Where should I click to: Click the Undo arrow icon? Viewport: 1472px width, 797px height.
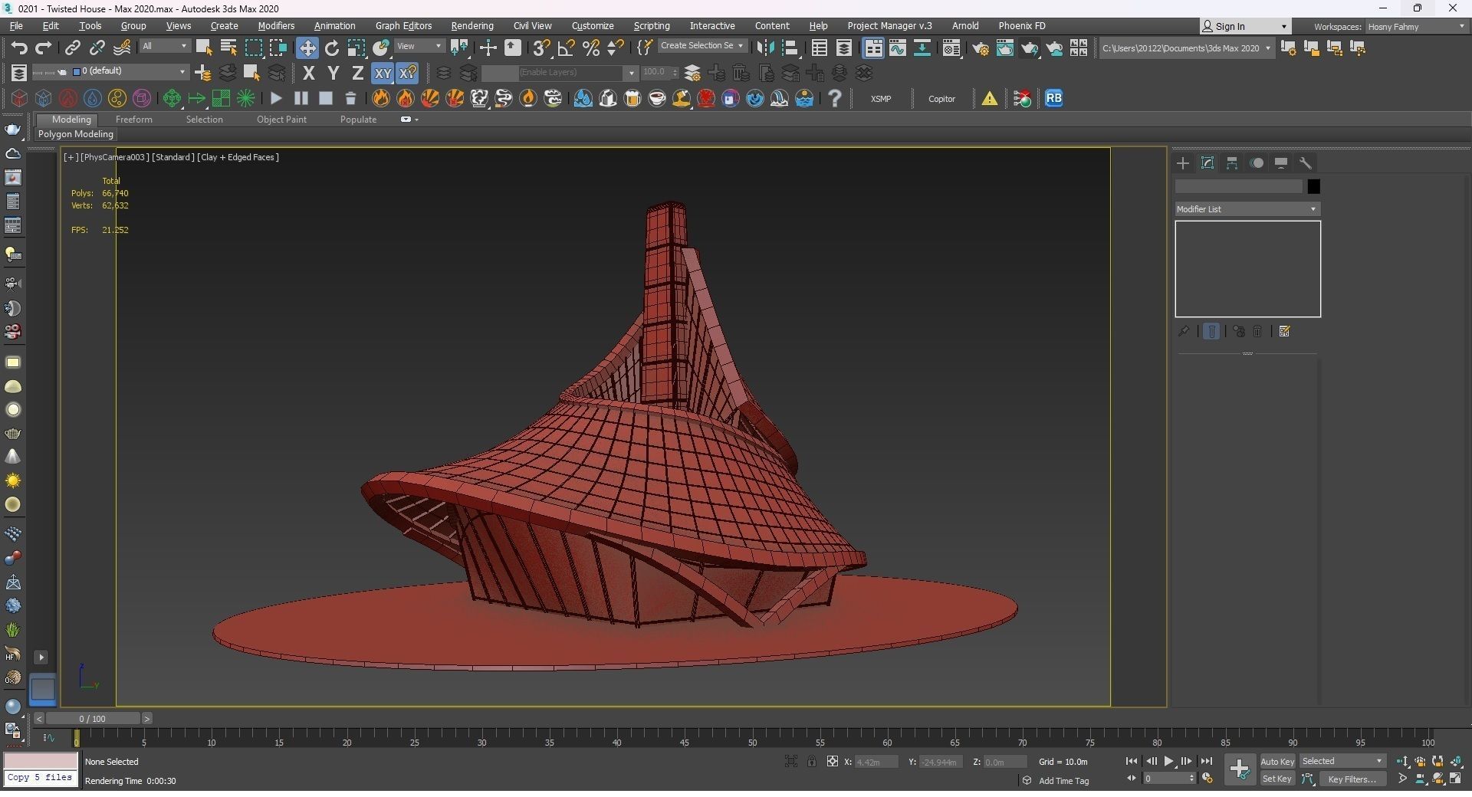coord(19,48)
